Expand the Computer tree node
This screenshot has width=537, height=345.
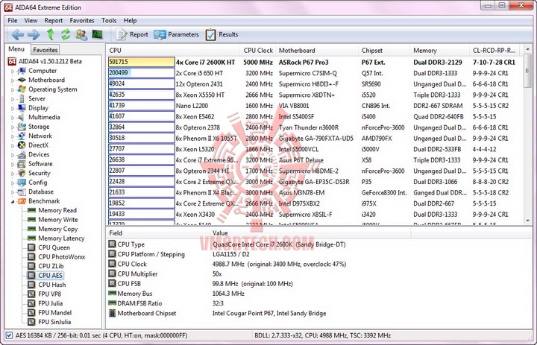click(13, 72)
